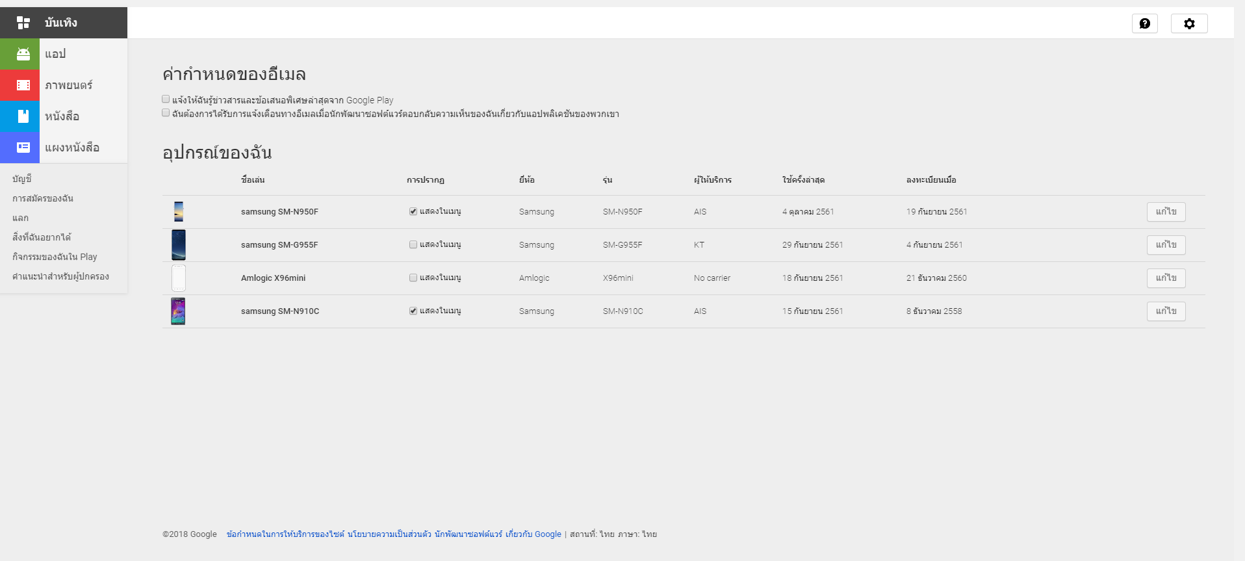This screenshot has height=561, width=1245.
Task: Click the blue books icon
Action: [23, 116]
